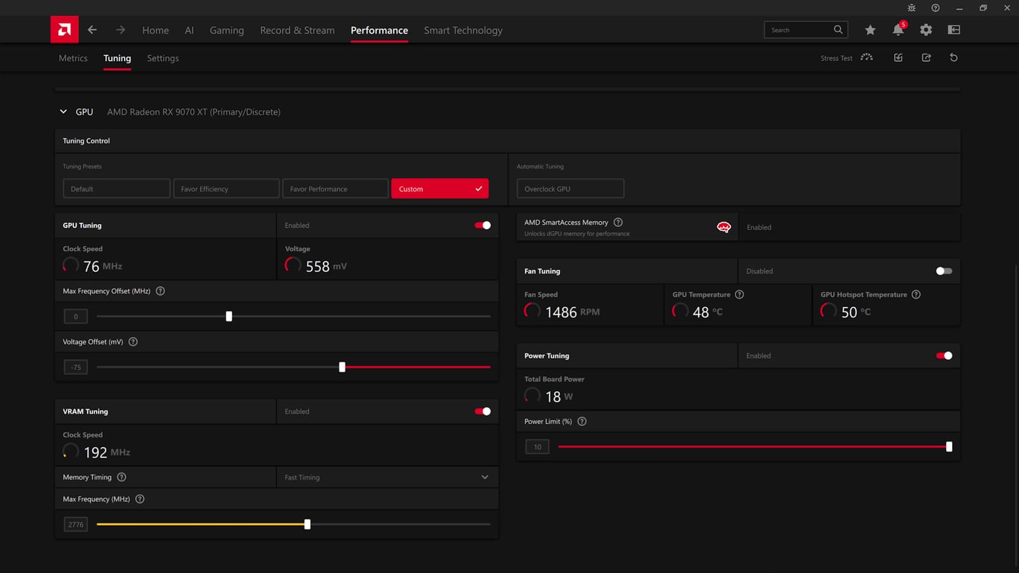The width and height of the screenshot is (1019, 573).
Task: Click the vertical scrollbar on the right
Action: tap(1016, 414)
